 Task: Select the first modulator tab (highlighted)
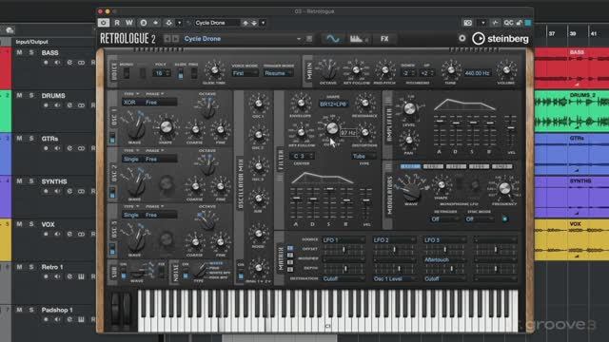[x=410, y=167]
